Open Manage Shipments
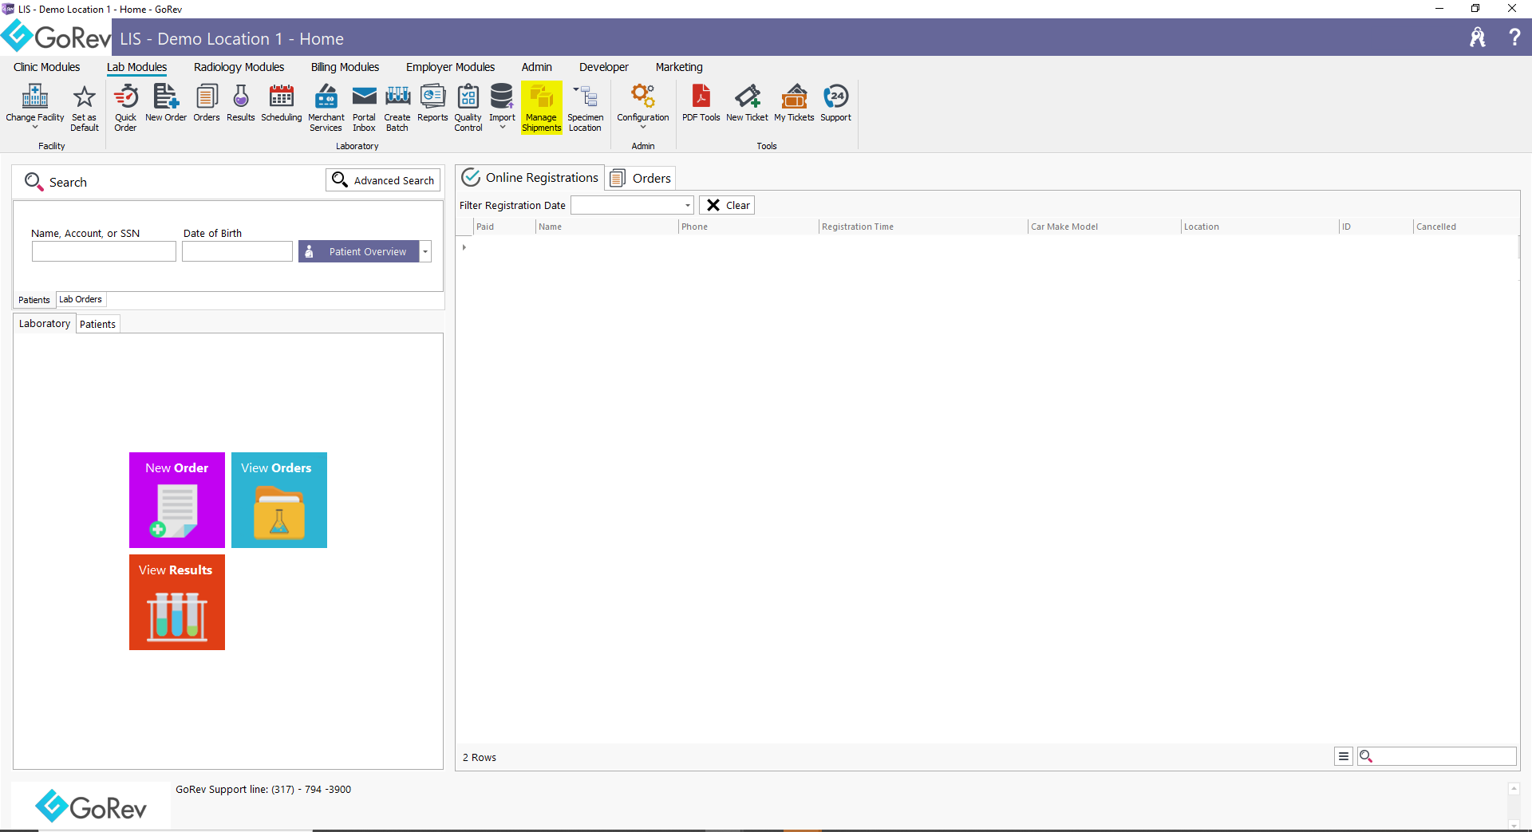The image size is (1532, 832). point(542,108)
